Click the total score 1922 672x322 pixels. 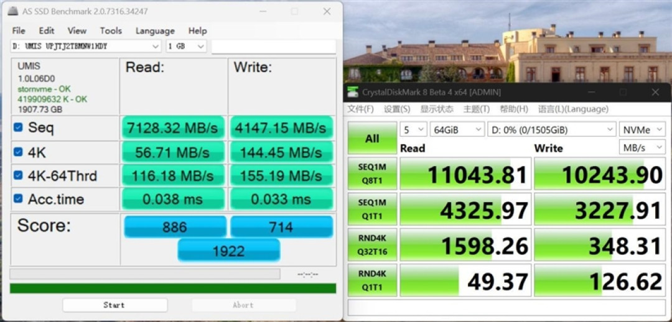[229, 251]
